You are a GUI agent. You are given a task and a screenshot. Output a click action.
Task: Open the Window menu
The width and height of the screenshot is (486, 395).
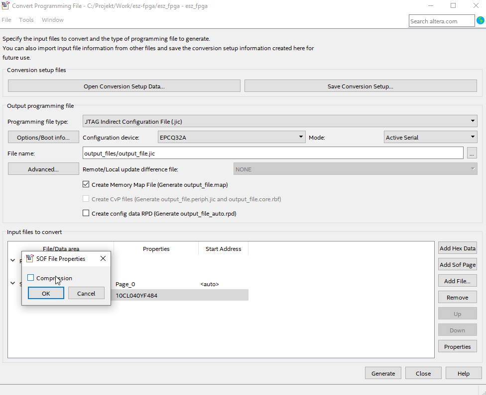pos(53,20)
